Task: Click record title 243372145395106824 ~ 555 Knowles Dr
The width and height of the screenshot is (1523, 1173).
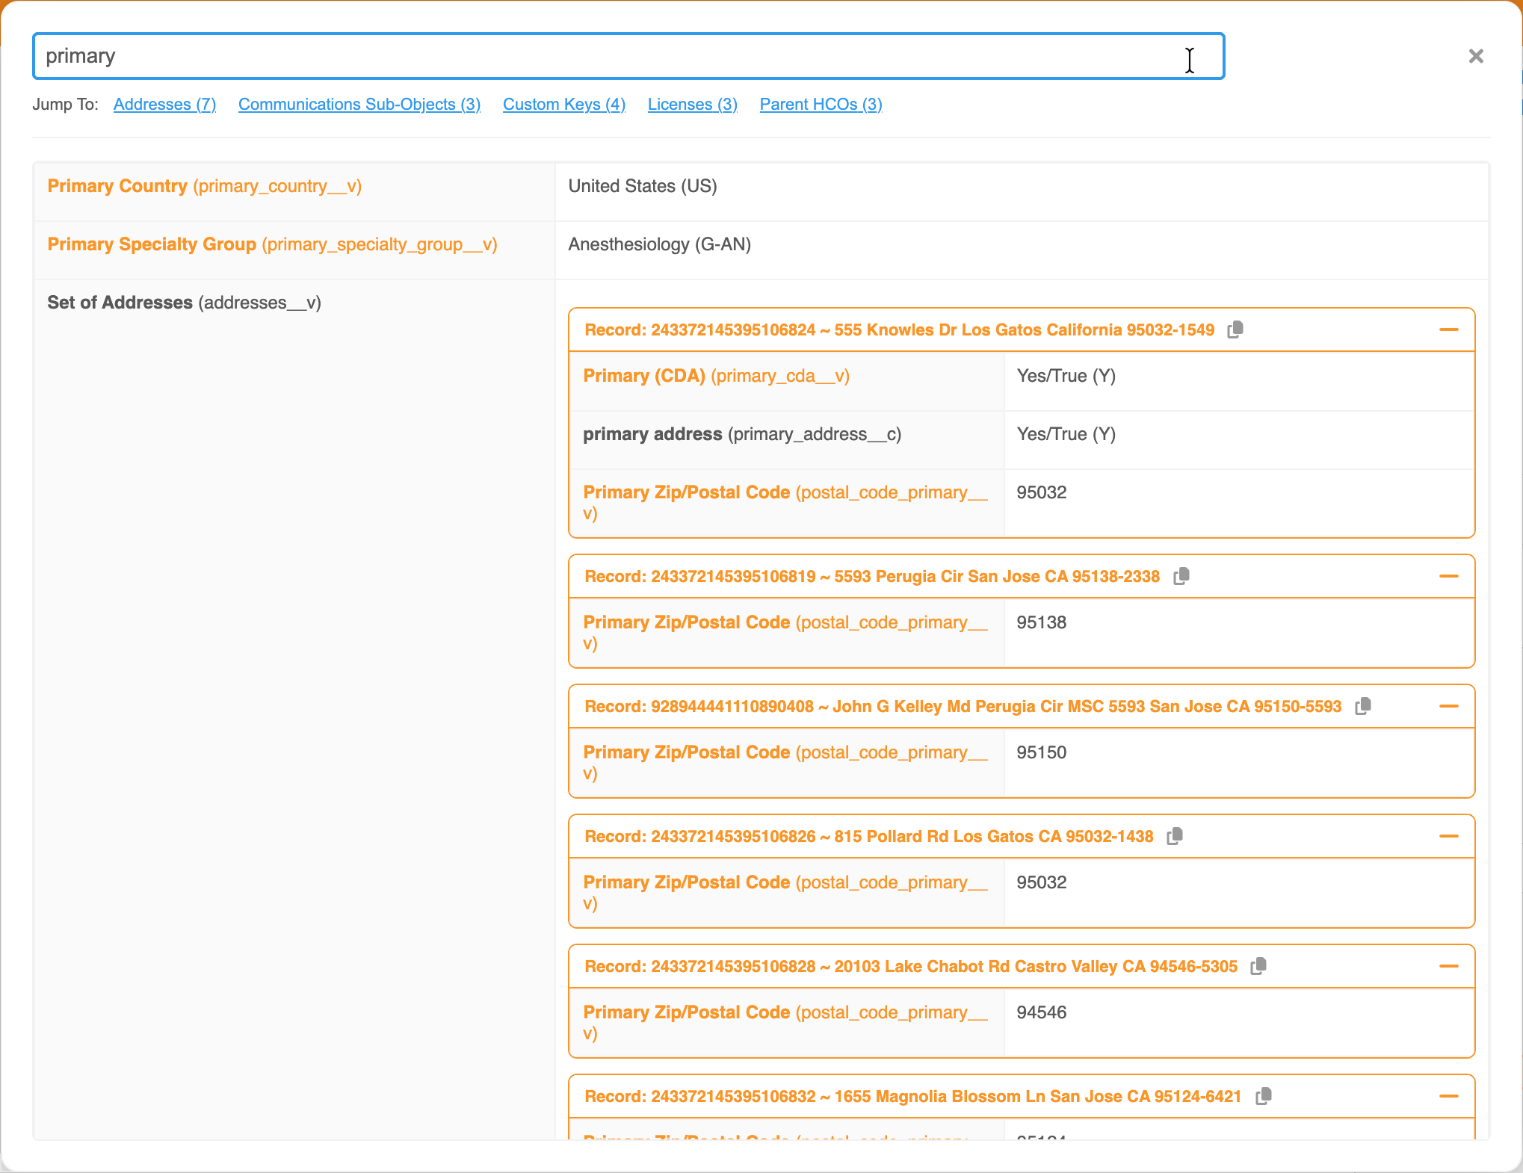Action: coord(900,329)
